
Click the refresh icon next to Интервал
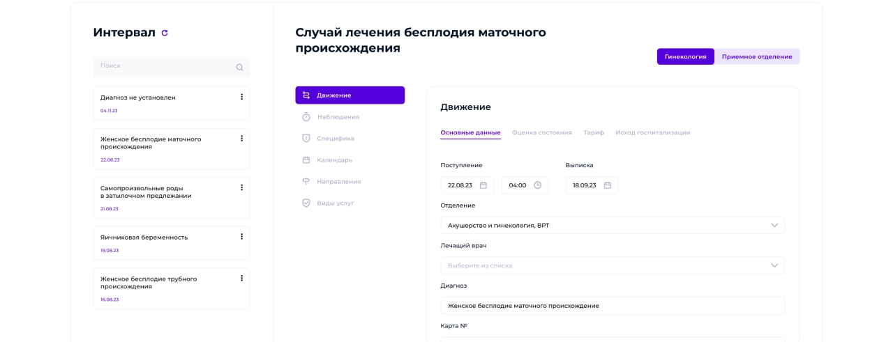tap(165, 33)
